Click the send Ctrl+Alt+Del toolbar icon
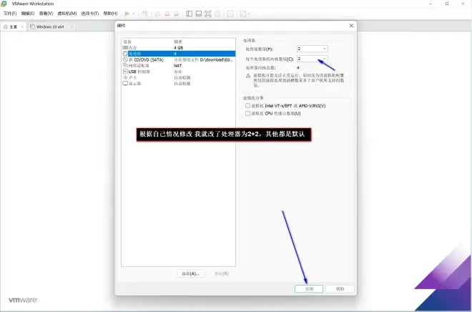The width and height of the screenshot is (472, 312). click(144, 14)
